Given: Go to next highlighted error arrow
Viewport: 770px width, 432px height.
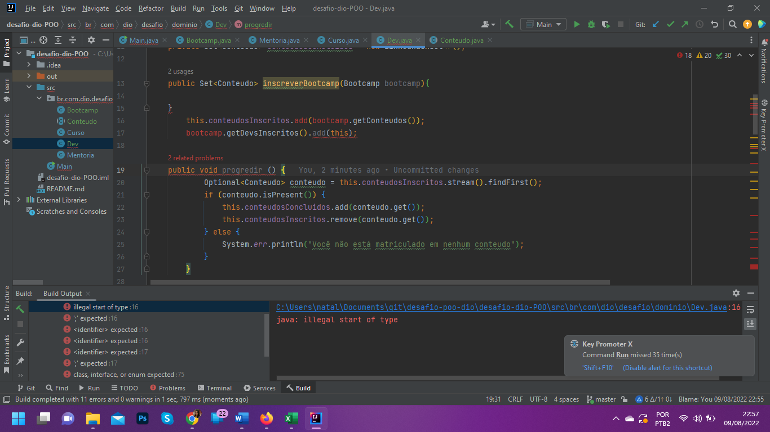Looking at the screenshot, I should [753, 55].
